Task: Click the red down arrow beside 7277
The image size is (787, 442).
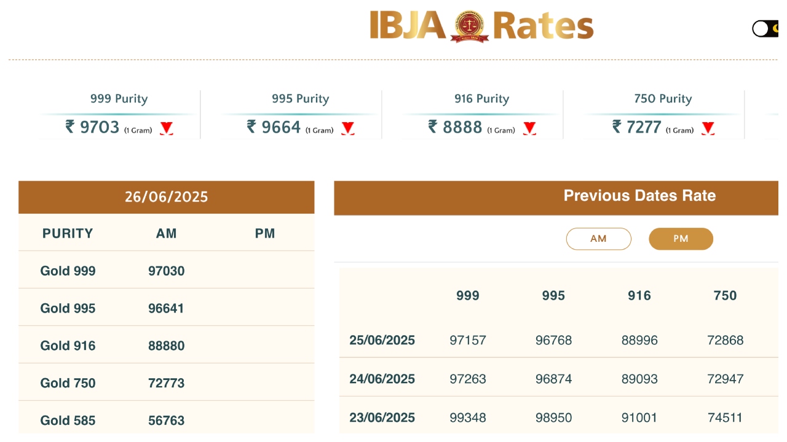Action: (x=708, y=128)
